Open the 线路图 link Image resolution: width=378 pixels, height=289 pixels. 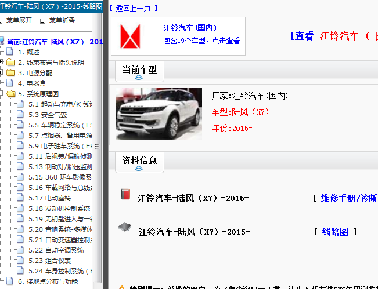[335, 232]
